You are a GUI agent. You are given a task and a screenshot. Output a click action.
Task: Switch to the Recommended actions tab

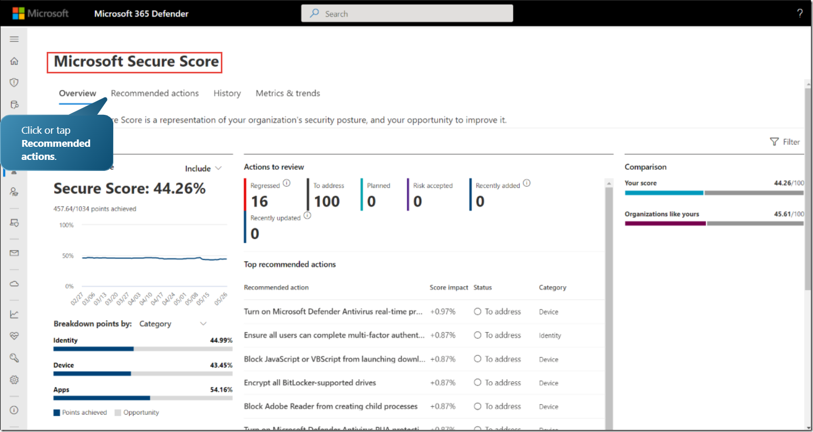pyautogui.click(x=155, y=93)
